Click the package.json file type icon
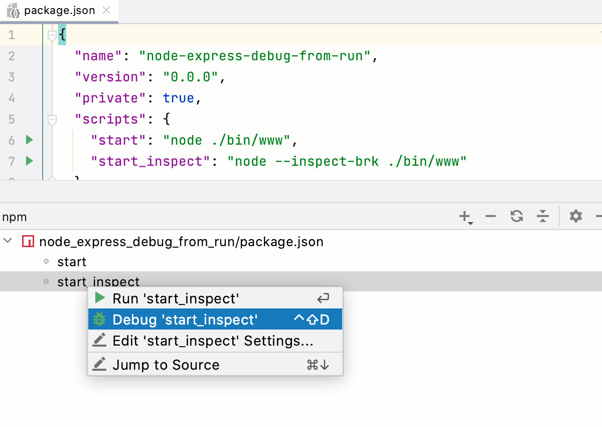The width and height of the screenshot is (602, 427). tap(14, 11)
